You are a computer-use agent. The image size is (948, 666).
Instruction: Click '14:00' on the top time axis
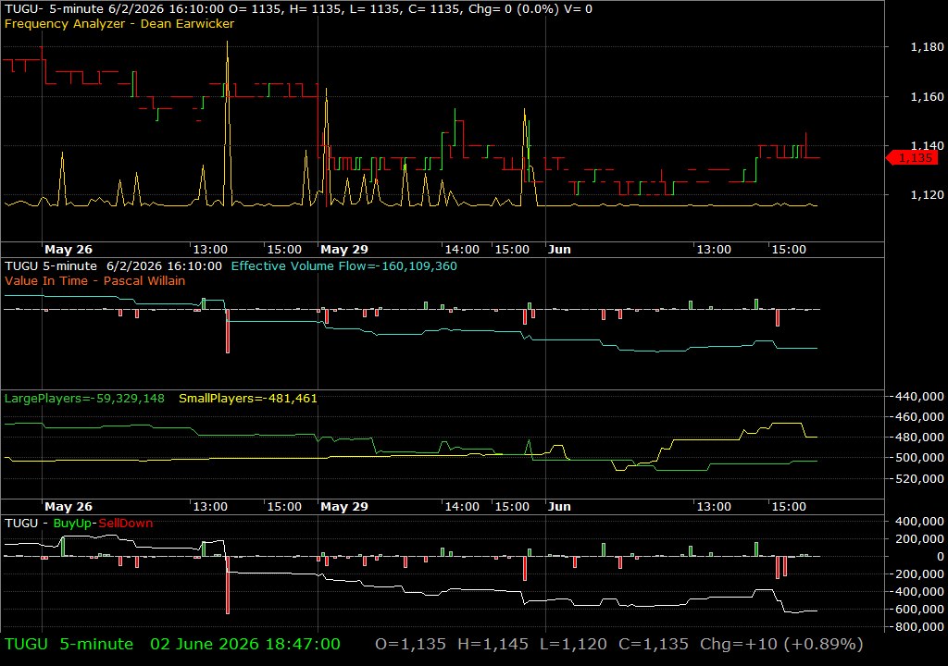(x=462, y=250)
